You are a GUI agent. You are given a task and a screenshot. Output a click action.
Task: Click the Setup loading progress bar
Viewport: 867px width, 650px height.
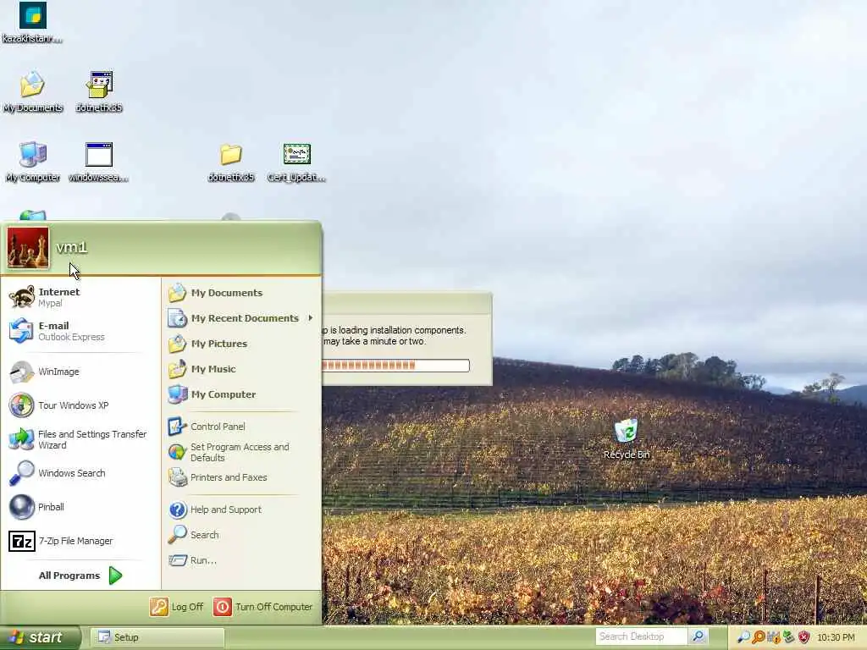click(396, 366)
